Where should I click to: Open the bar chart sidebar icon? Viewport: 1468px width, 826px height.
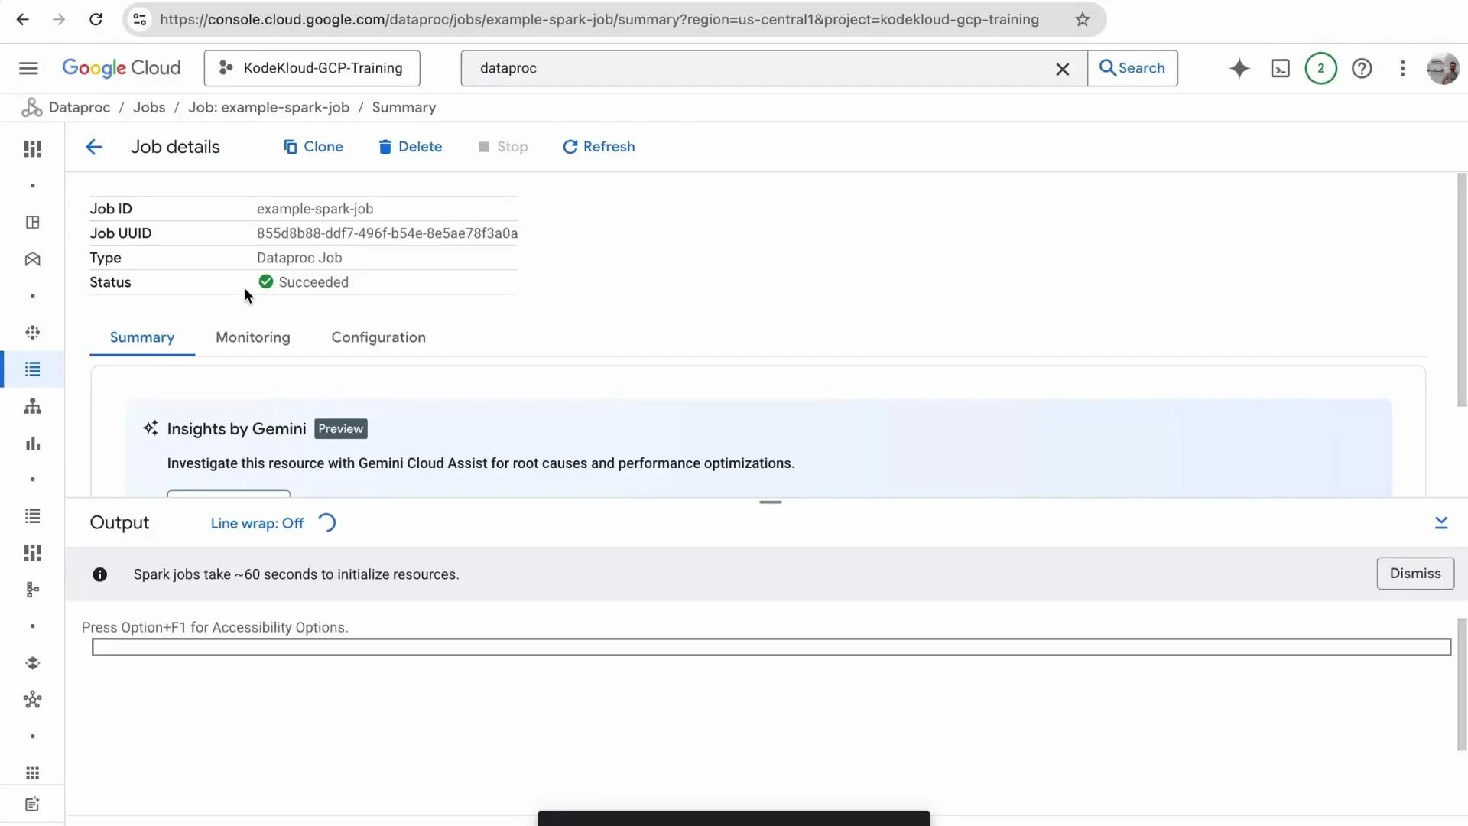pos(32,444)
